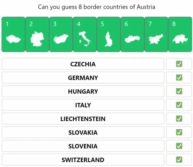
Task: Click the checkmark next to LIECHTENSTEIN
Action: tap(179, 119)
